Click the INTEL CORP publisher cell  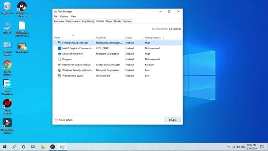click(x=102, y=48)
